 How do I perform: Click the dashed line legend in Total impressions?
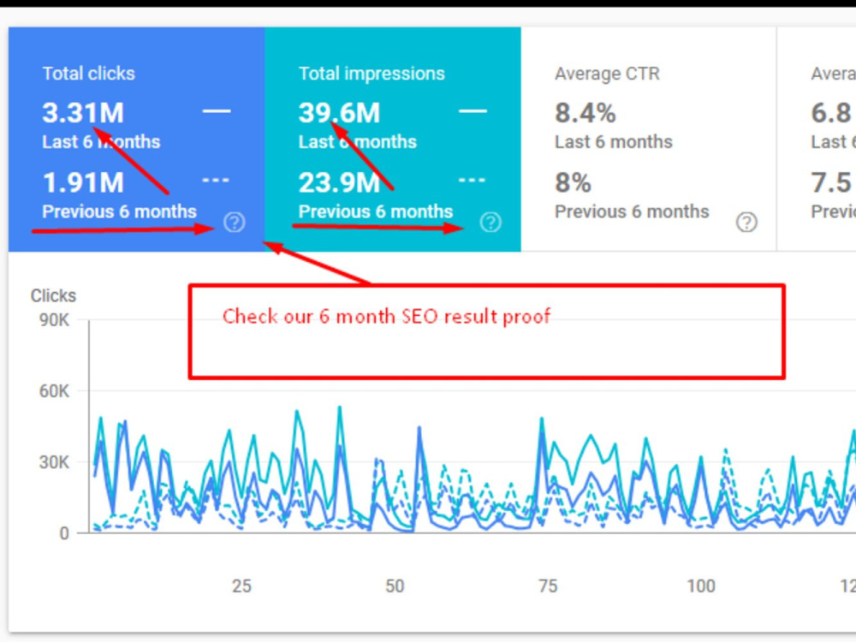click(x=472, y=180)
